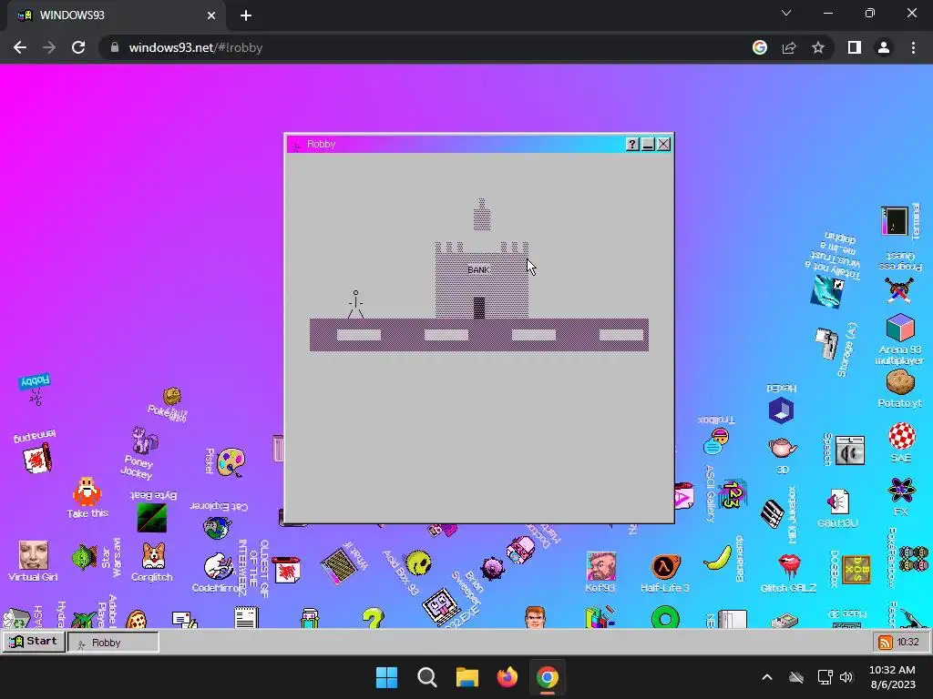Show hidden system tray icons
The image size is (933, 699).
pyautogui.click(x=767, y=677)
